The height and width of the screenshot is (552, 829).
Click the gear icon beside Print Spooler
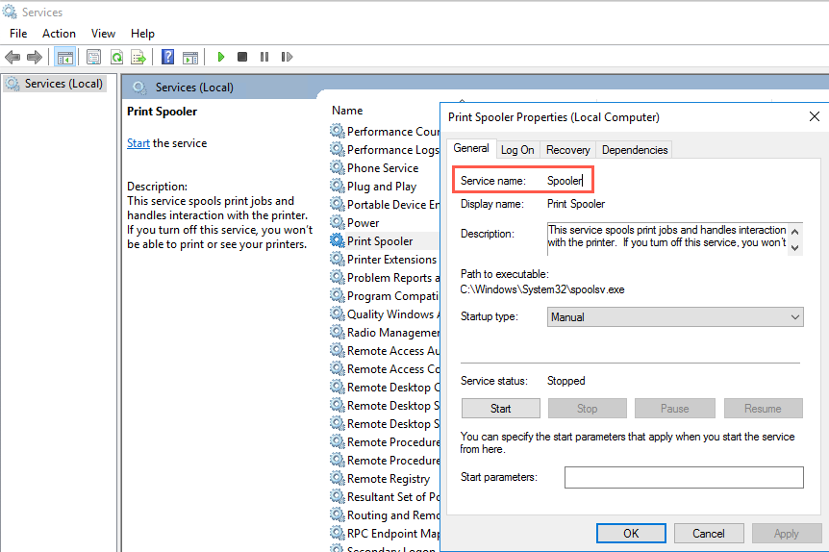pyautogui.click(x=338, y=240)
